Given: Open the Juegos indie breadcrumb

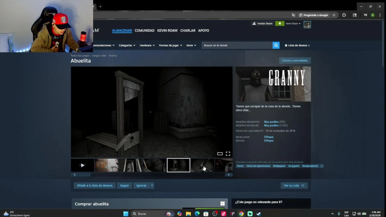Looking at the screenshot, I should [x=99, y=55].
